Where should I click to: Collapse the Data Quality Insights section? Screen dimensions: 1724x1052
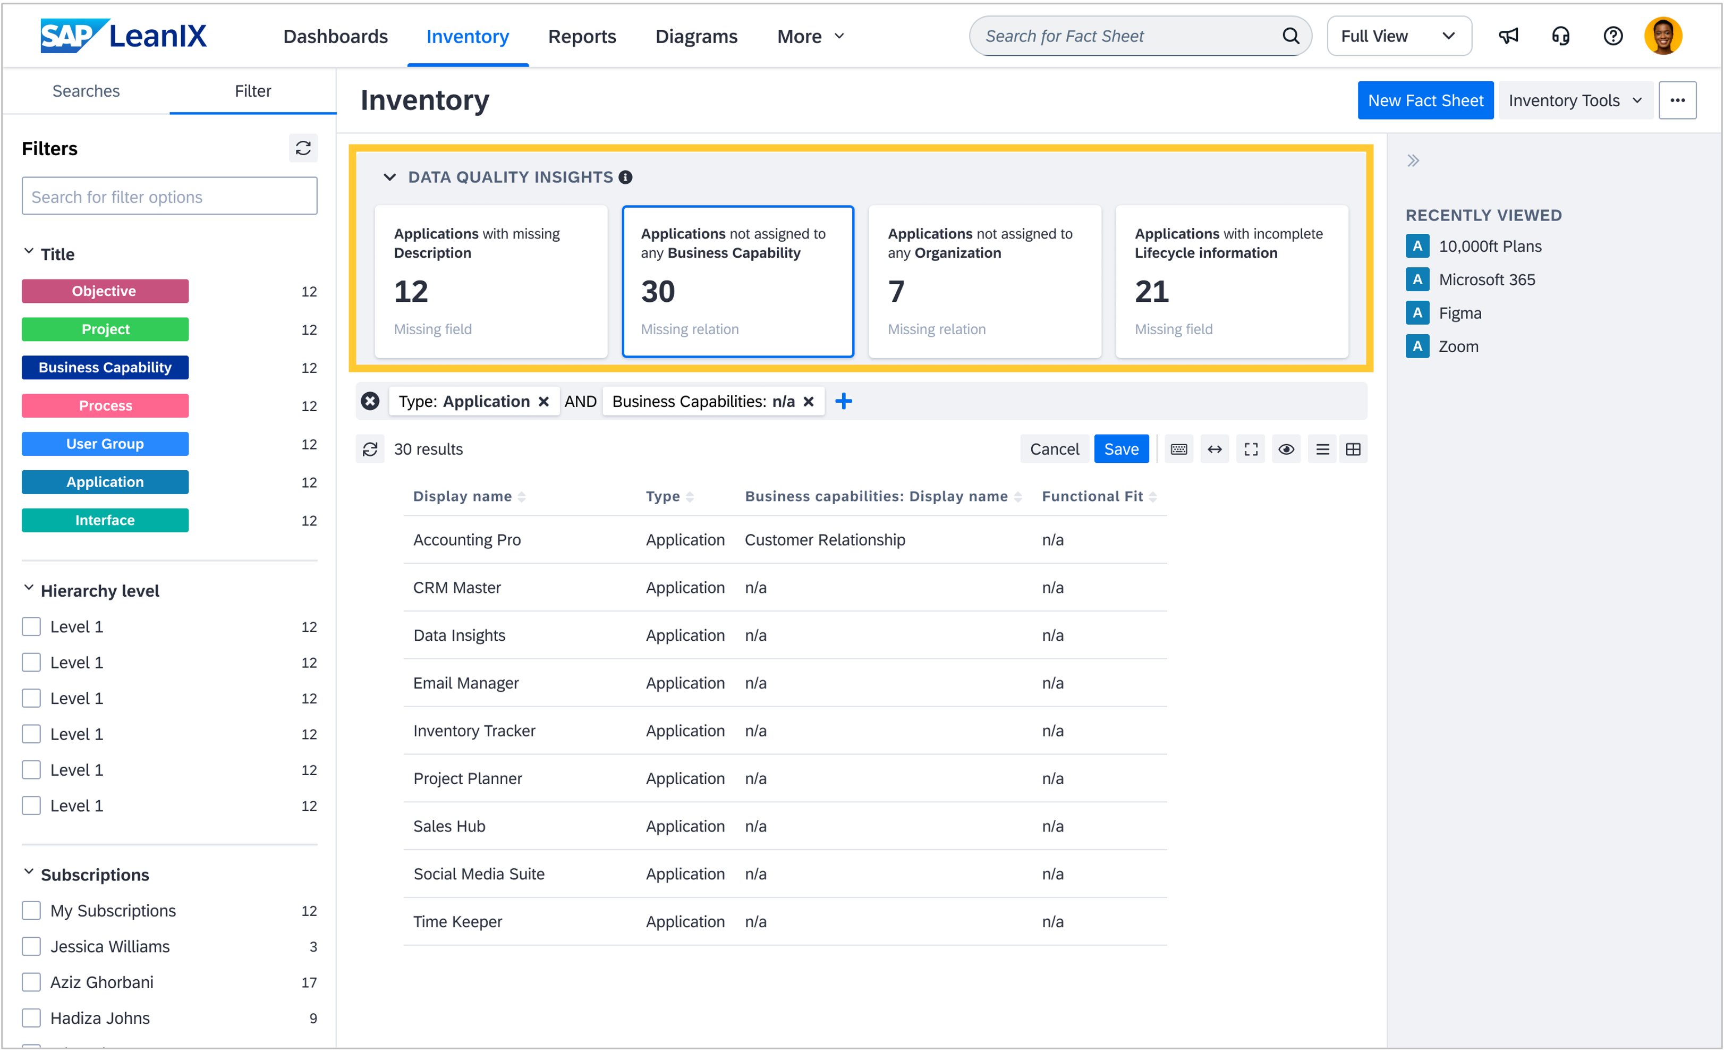[390, 177]
